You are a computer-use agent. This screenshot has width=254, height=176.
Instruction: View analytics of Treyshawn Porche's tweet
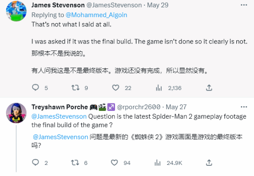[157, 163]
